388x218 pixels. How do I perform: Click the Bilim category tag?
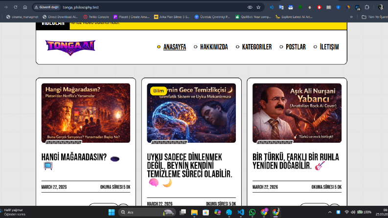(159, 91)
